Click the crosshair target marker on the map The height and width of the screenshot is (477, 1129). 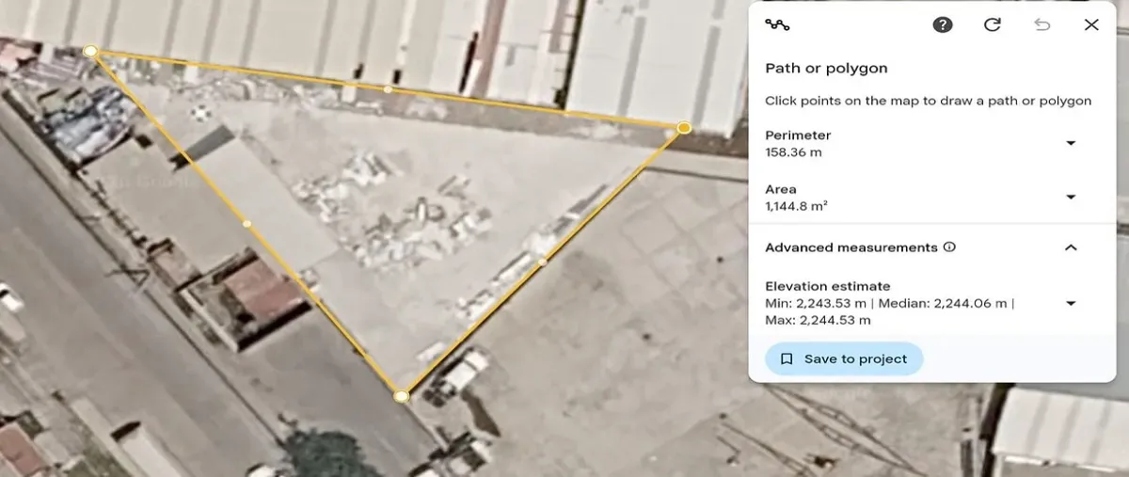[200, 113]
